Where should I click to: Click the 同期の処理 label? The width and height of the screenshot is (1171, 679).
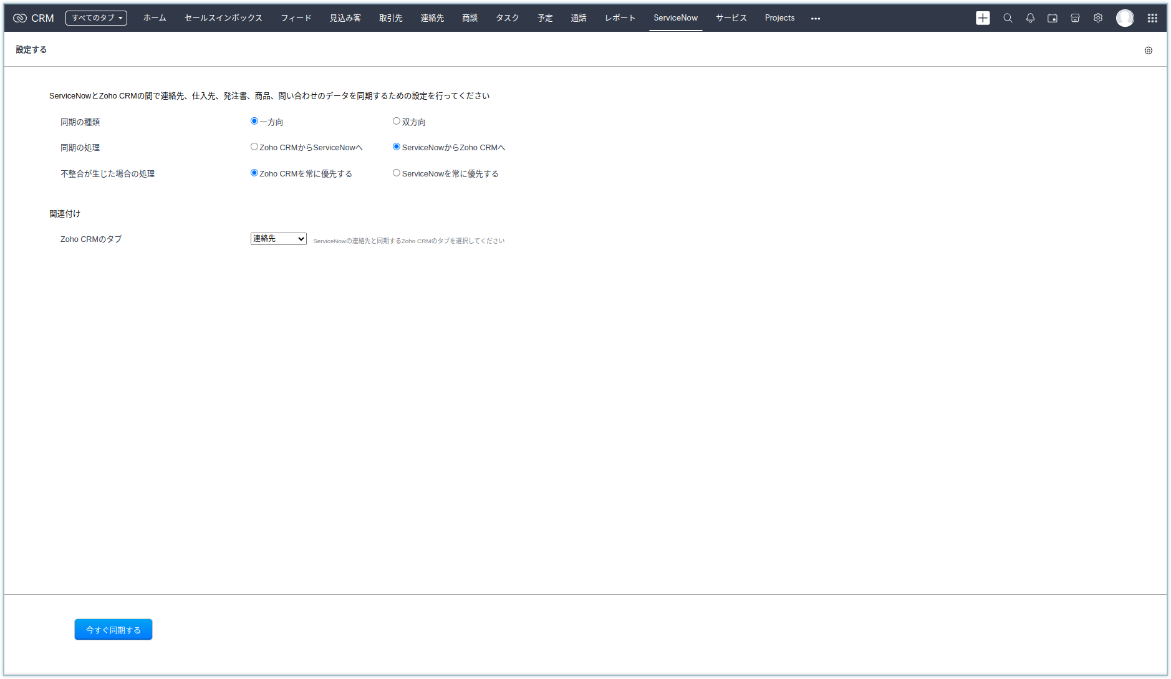coord(80,148)
